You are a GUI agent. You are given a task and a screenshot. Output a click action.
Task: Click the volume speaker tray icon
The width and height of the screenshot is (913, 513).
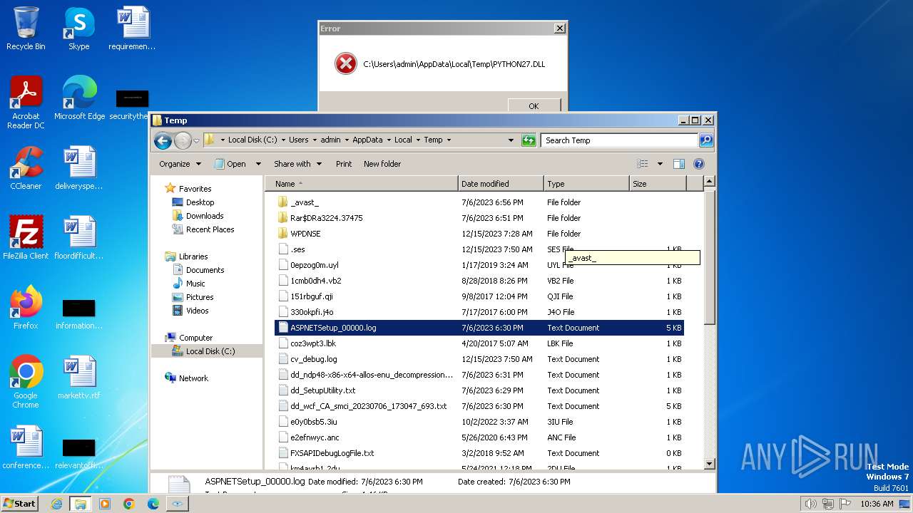tap(810, 504)
